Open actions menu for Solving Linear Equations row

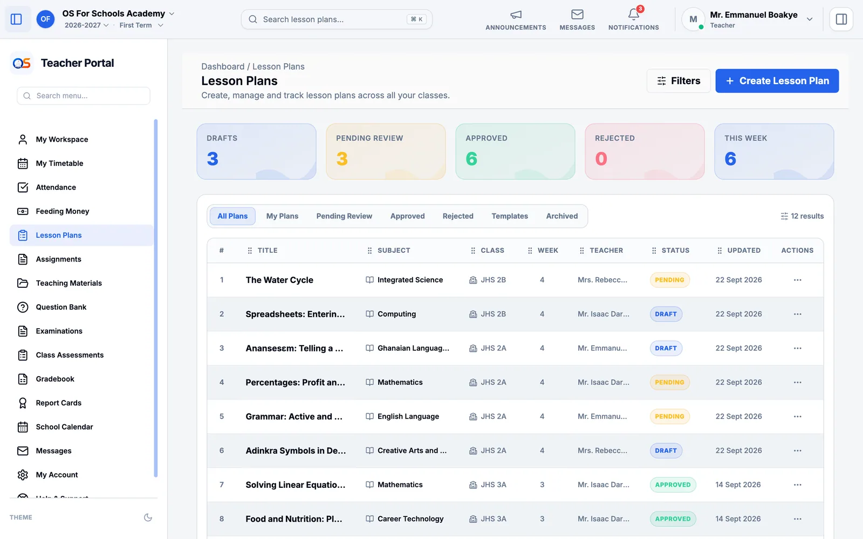pyautogui.click(x=797, y=485)
